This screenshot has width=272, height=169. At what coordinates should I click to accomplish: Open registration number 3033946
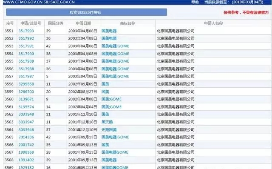point(26,129)
